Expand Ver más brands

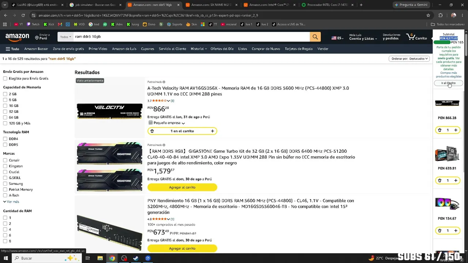click(11, 202)
